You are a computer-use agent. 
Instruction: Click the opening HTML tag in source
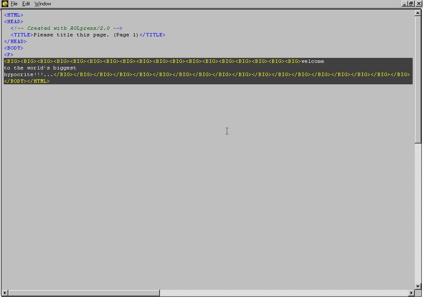click(x=14, y=15)
